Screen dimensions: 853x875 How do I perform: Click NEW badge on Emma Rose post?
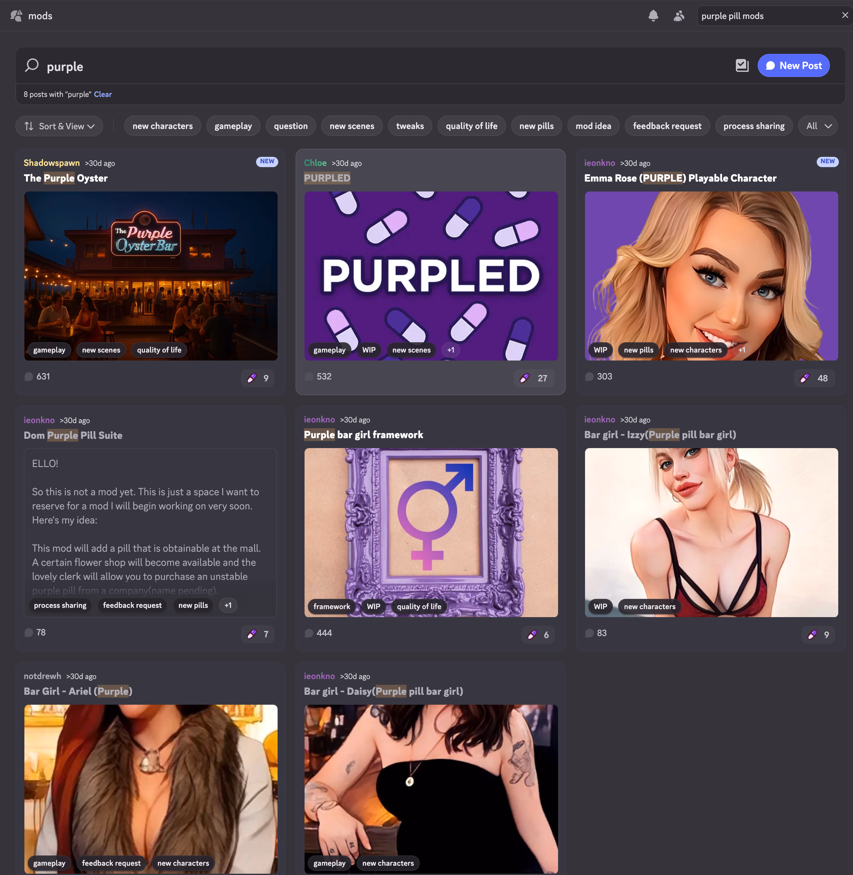tap(827, 162)
